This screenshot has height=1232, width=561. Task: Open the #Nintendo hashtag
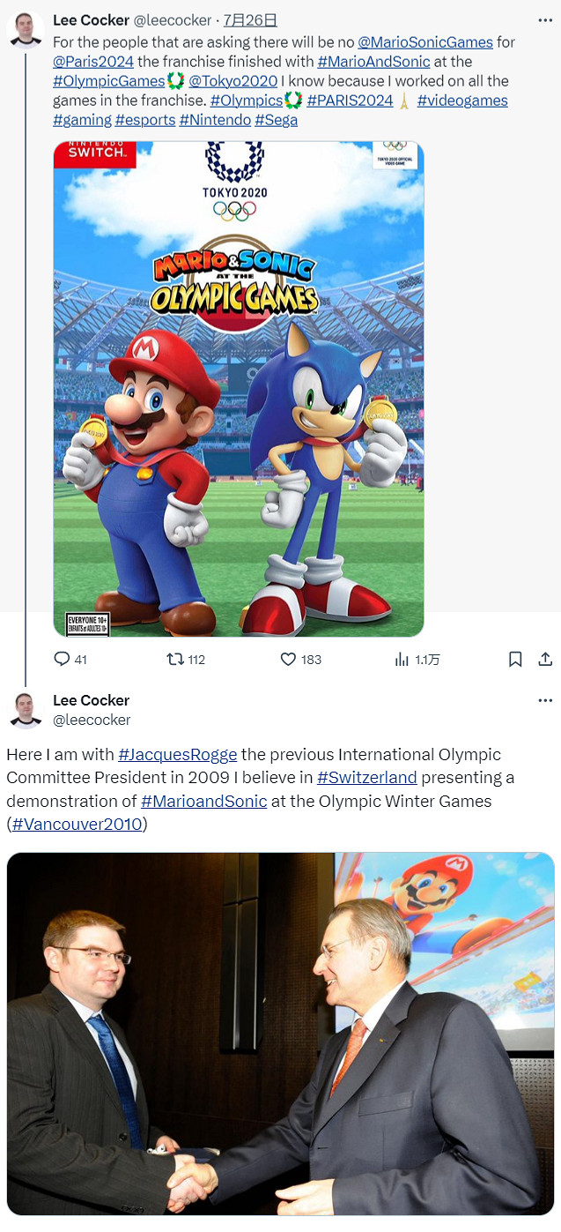click(x=215, y=120)
